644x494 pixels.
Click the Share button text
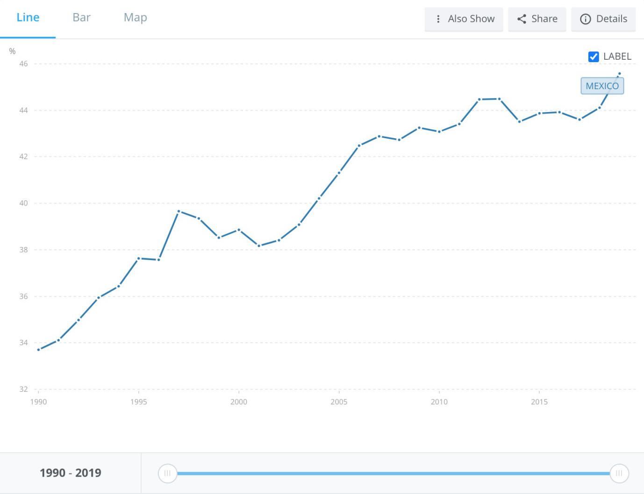[x=544, y=19]
